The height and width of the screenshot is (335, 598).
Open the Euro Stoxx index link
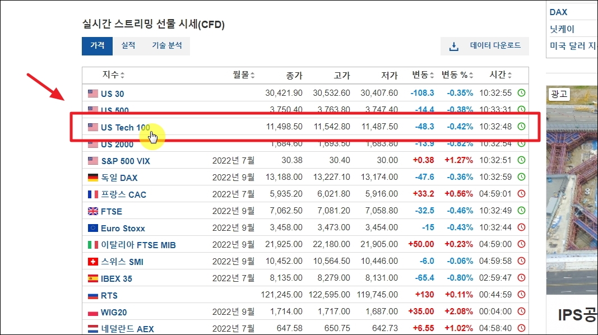tap(123, 229)
